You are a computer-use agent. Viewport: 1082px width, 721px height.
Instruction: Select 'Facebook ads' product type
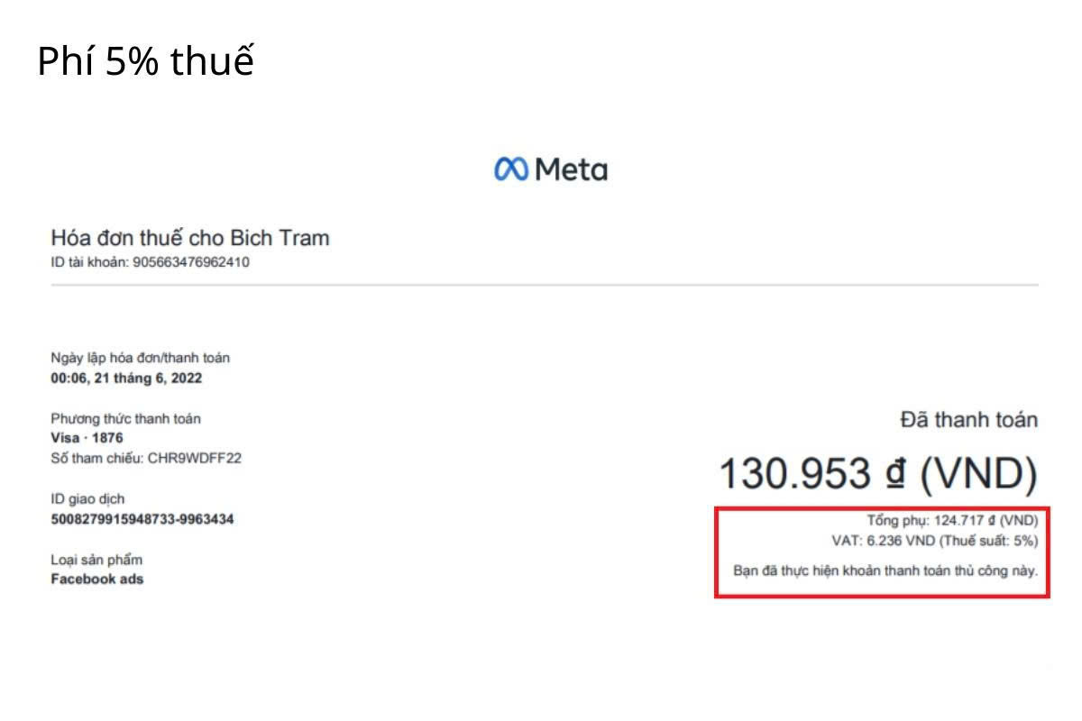pyautogui.click(x=96, y=580)
